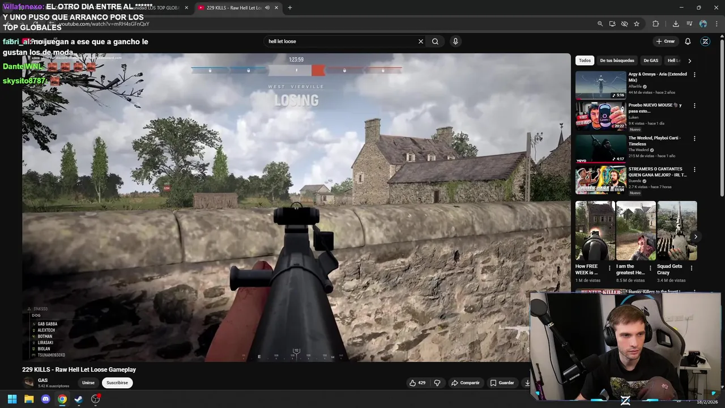Click the Suscribirse button
This screenshot has height=408, width=725.
click(117, 383)
